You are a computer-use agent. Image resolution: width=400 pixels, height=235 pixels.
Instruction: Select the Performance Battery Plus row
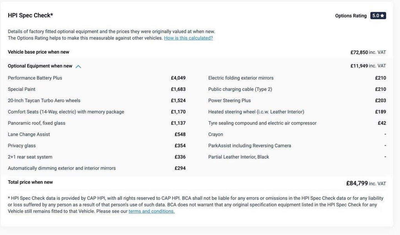point(35,78)
